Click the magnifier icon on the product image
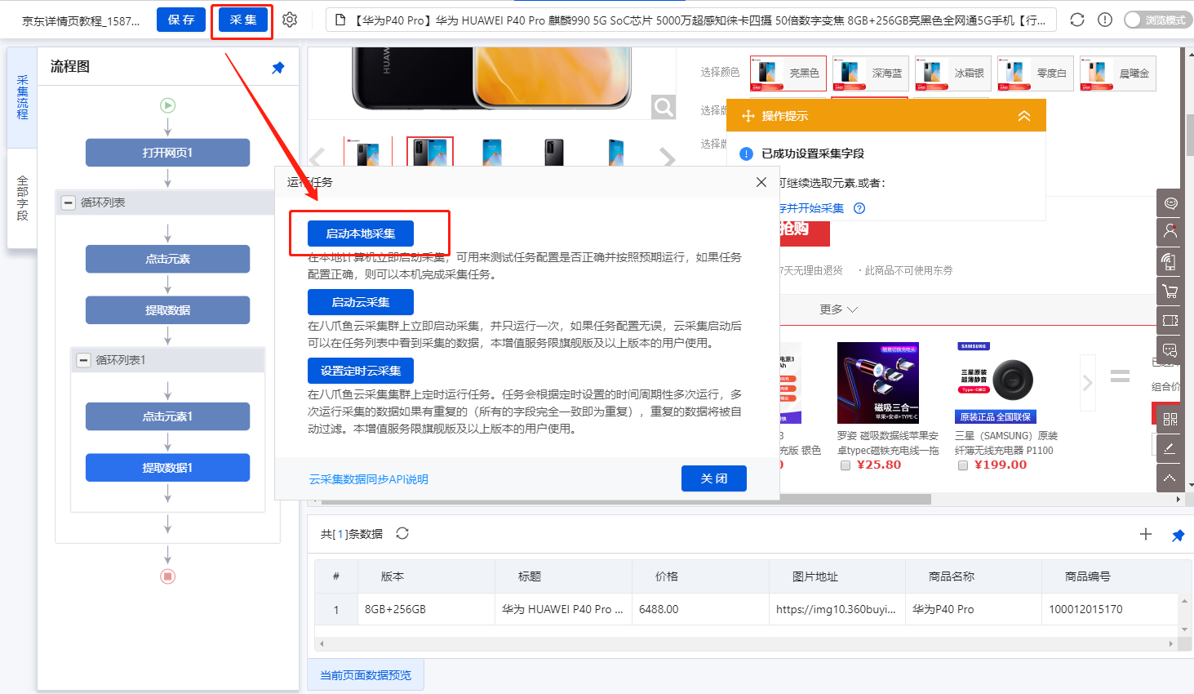Image resolution: width=1194 pixels, height=694 pixels. click(664, 107)
